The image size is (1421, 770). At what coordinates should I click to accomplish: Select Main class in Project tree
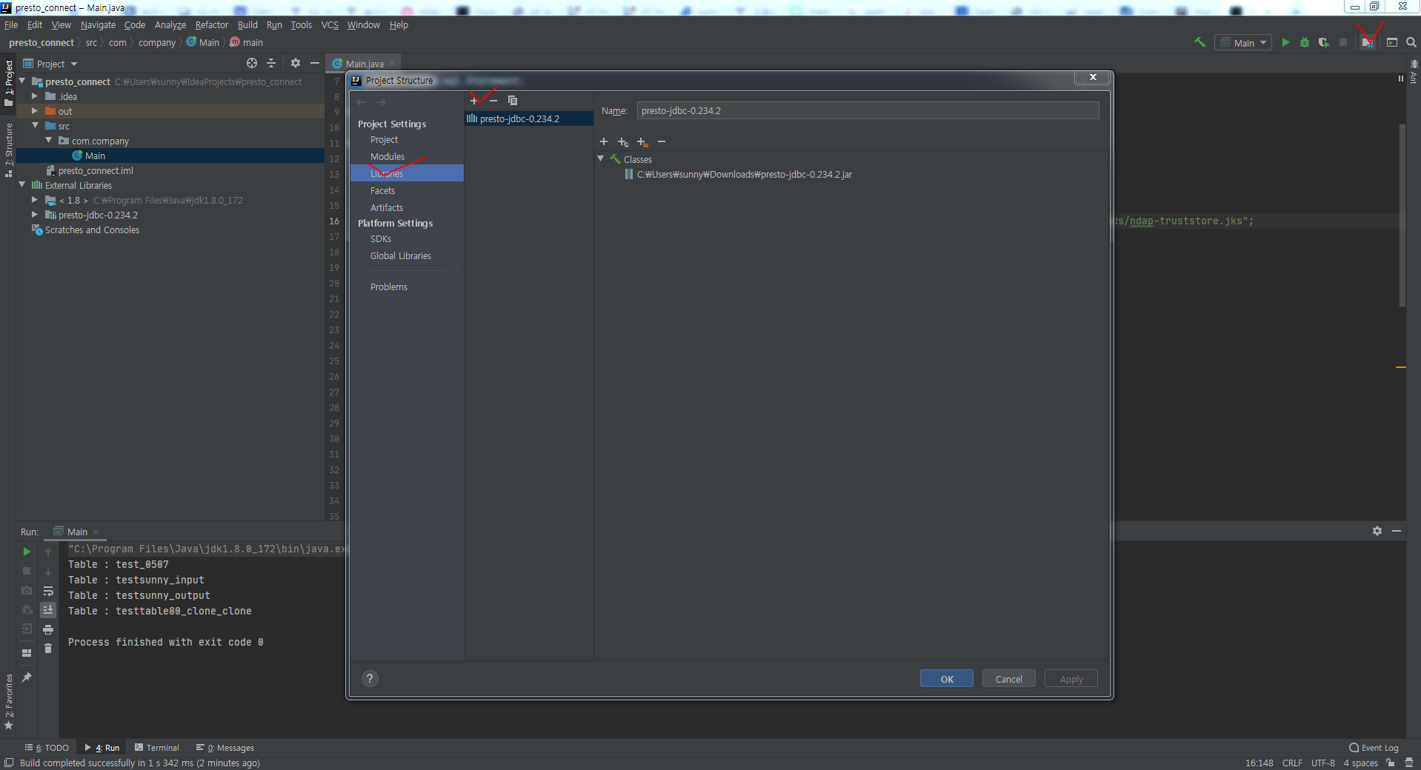coord(95,155)
